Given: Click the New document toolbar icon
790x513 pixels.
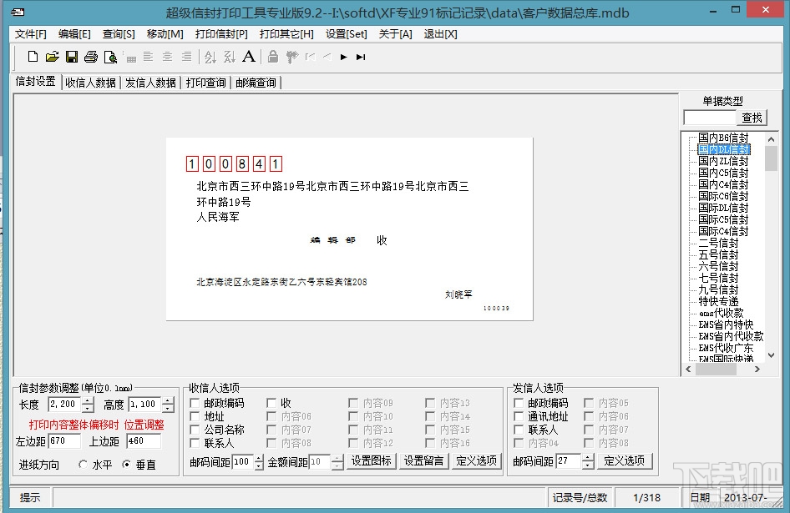Looking at the screenshot, I should coord(33,57).
